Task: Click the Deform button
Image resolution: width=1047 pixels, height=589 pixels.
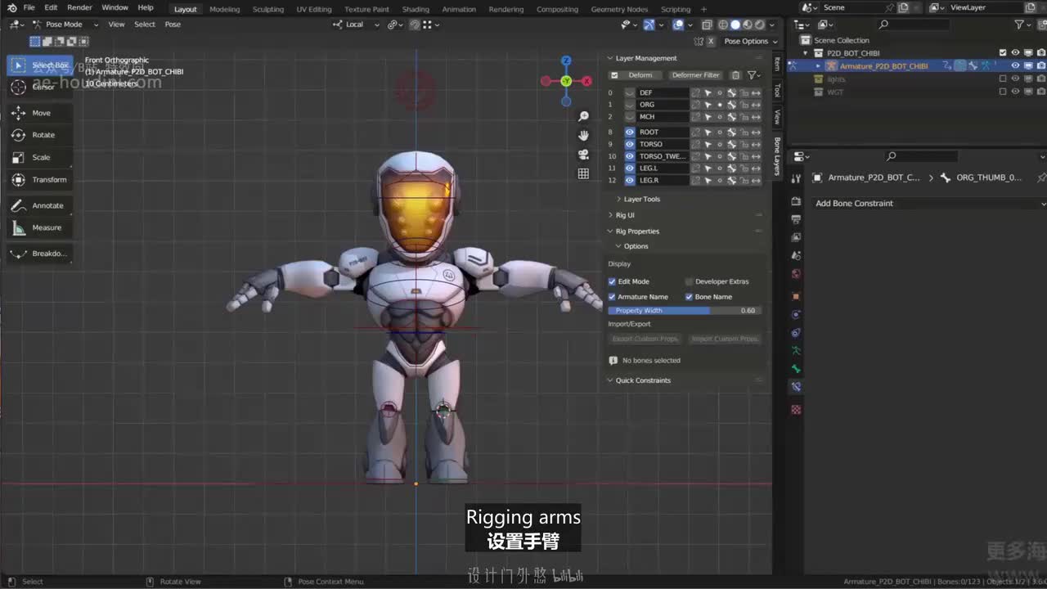Action: 640,75
